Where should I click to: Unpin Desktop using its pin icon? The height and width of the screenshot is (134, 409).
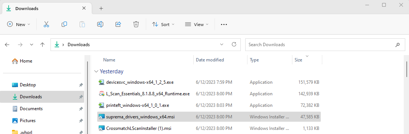click(x=81, y=85)
